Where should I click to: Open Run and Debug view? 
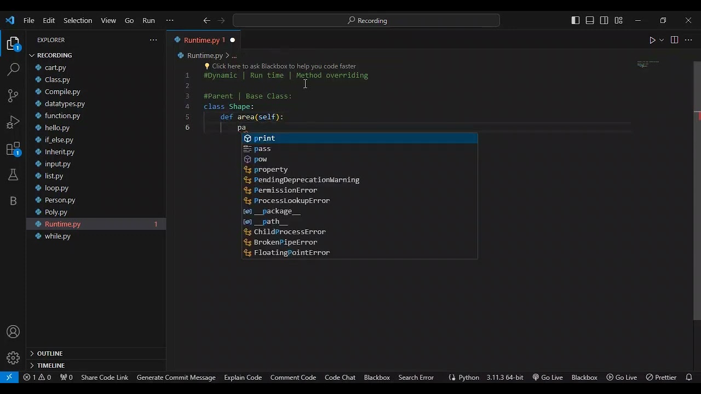pyautogui.click(x=13, y=122)
